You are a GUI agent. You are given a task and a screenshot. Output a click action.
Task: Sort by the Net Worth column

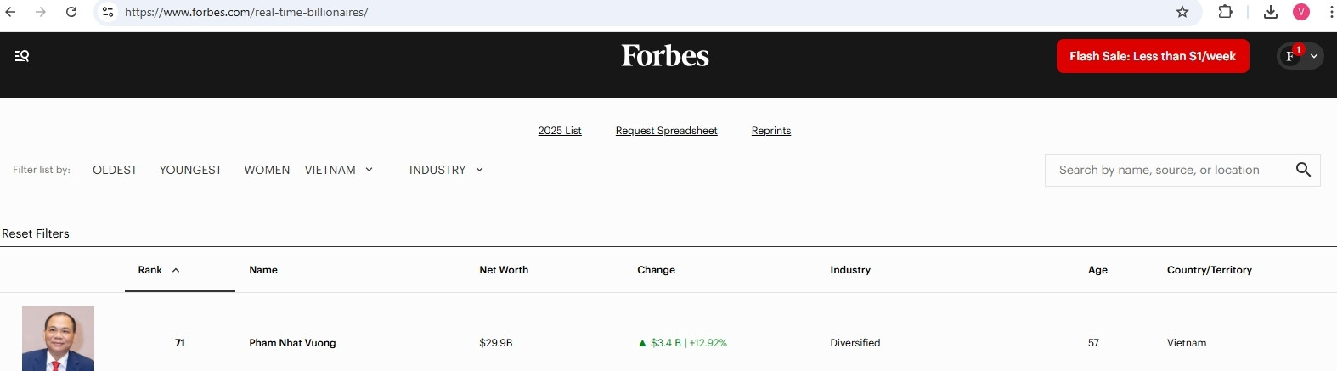pos(504,270)
